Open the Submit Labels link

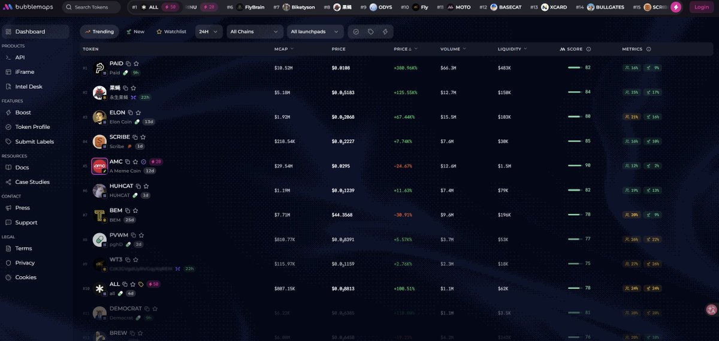[34, 142]
